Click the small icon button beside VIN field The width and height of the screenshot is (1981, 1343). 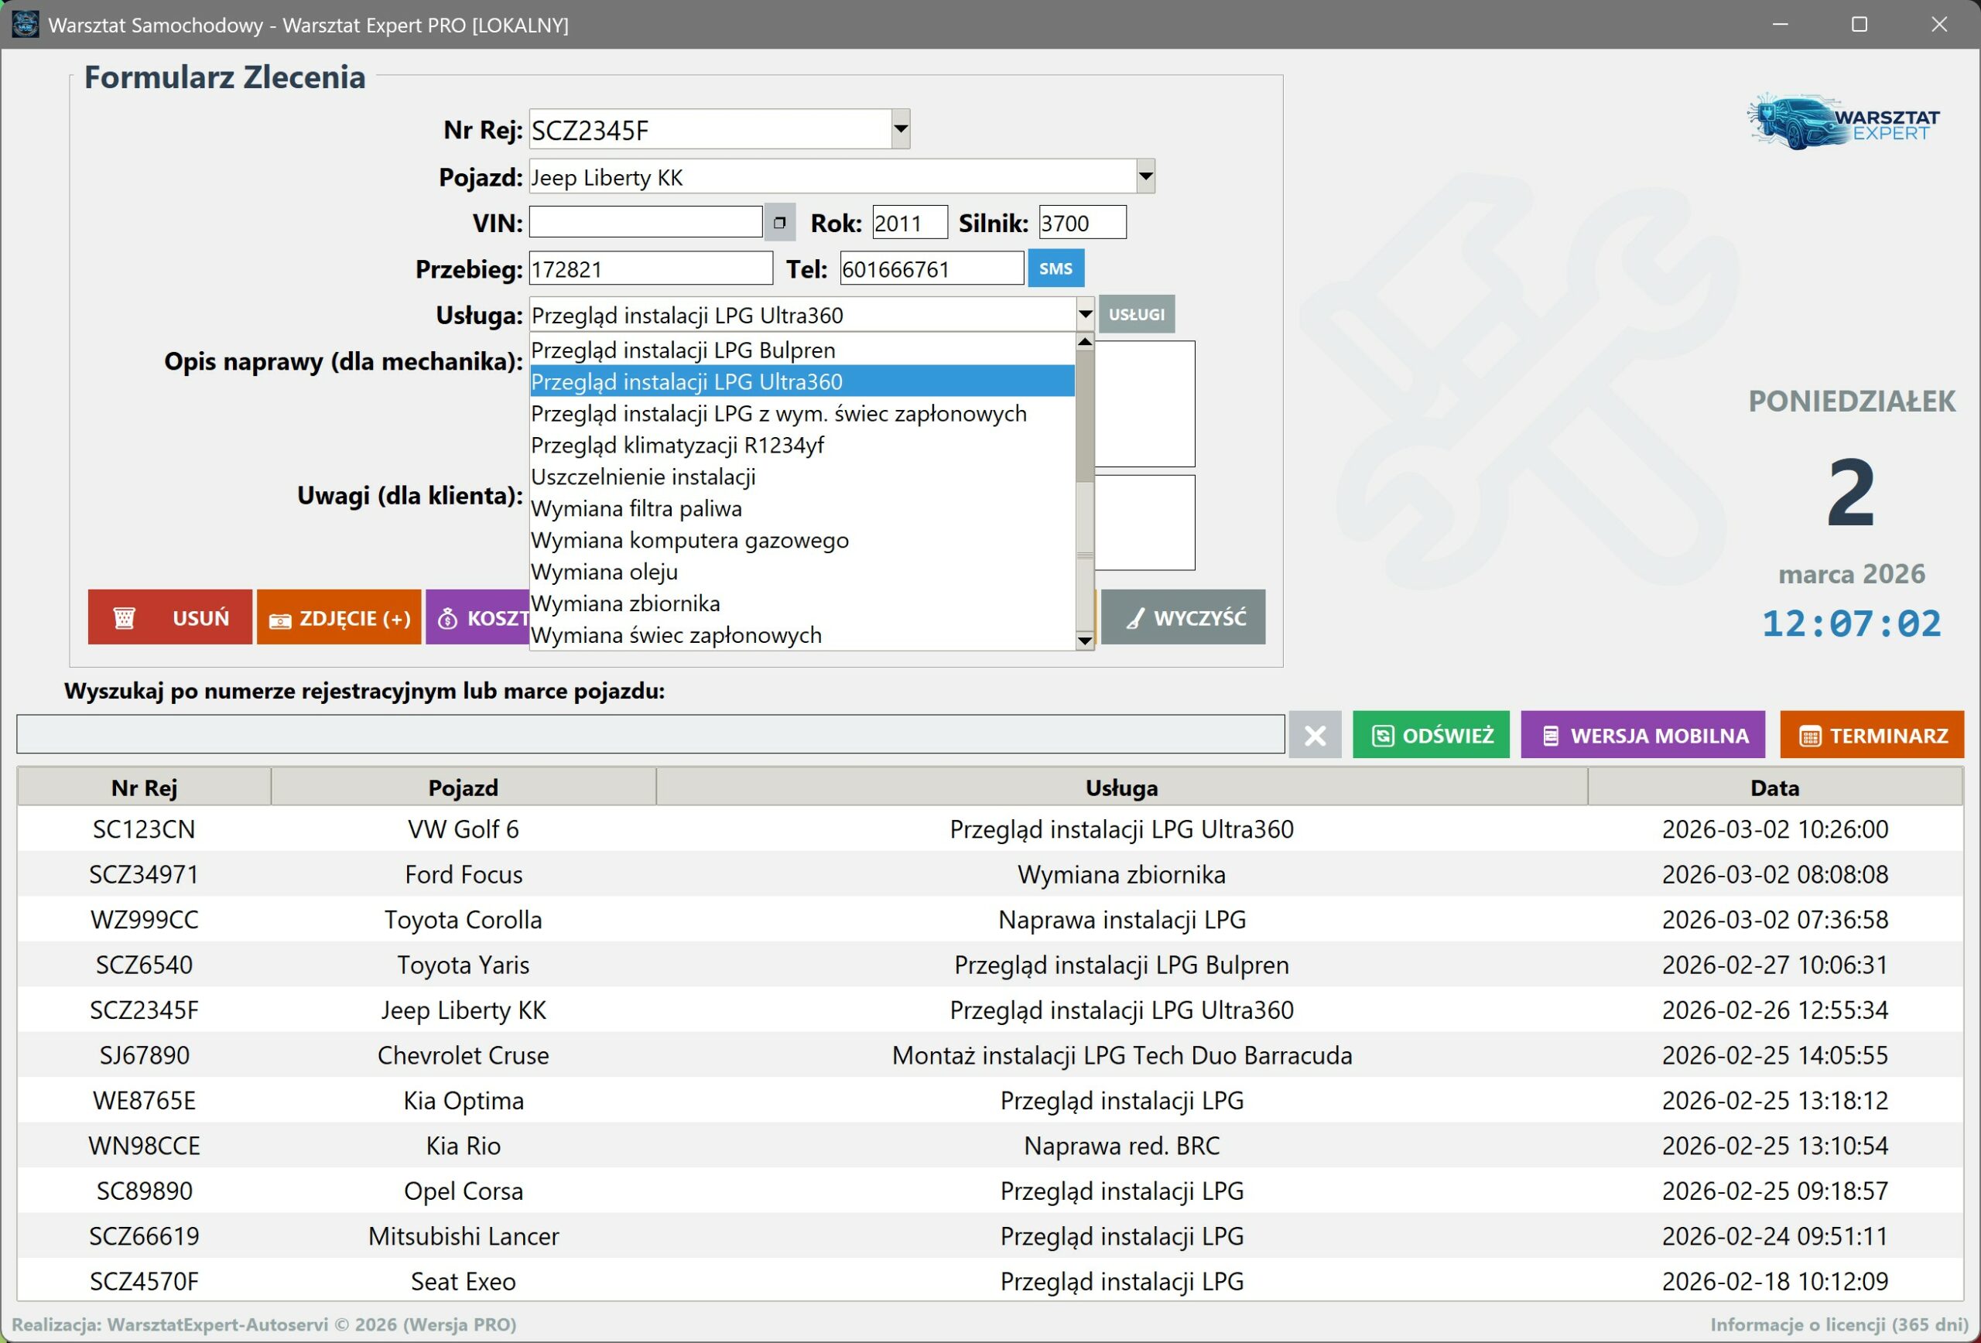779,222
